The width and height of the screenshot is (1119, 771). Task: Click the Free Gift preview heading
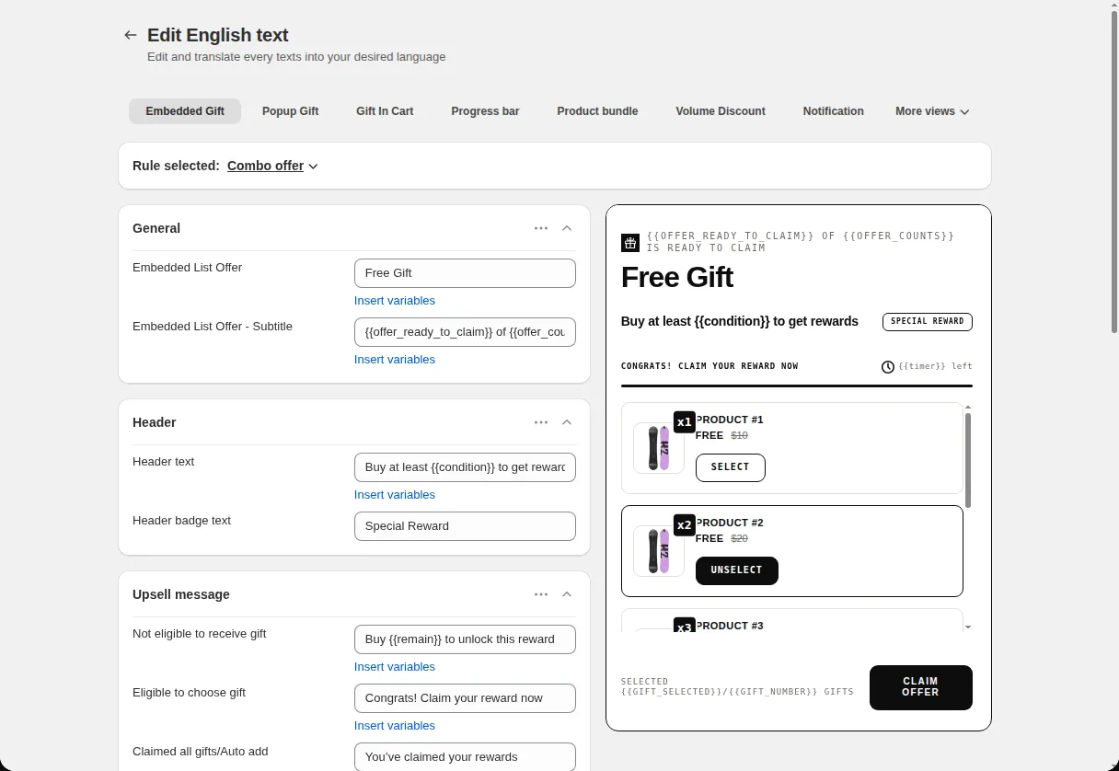pyautogui.click(x=677, y=277)
